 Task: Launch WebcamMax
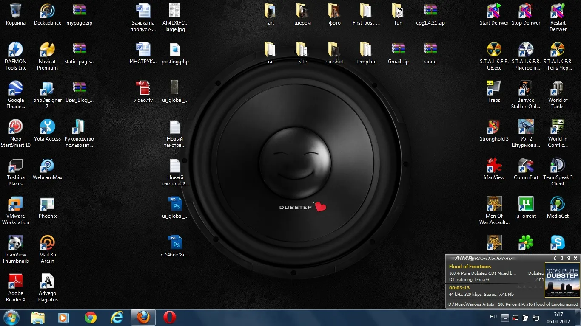(x=48, y=169)
